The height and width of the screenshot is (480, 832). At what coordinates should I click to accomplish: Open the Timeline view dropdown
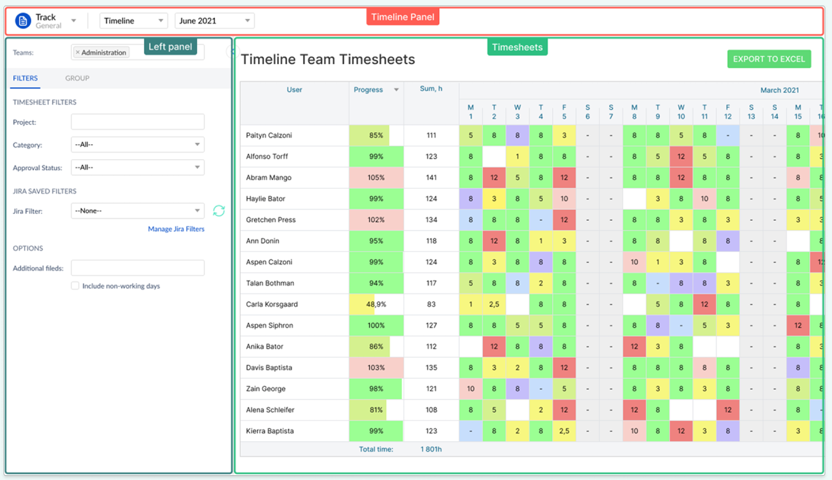(x=134, y=21)
